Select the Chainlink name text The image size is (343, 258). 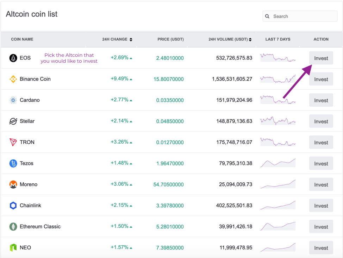30,206
